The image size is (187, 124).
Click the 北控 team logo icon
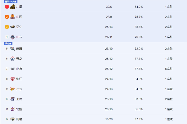(x=12, y=109)
